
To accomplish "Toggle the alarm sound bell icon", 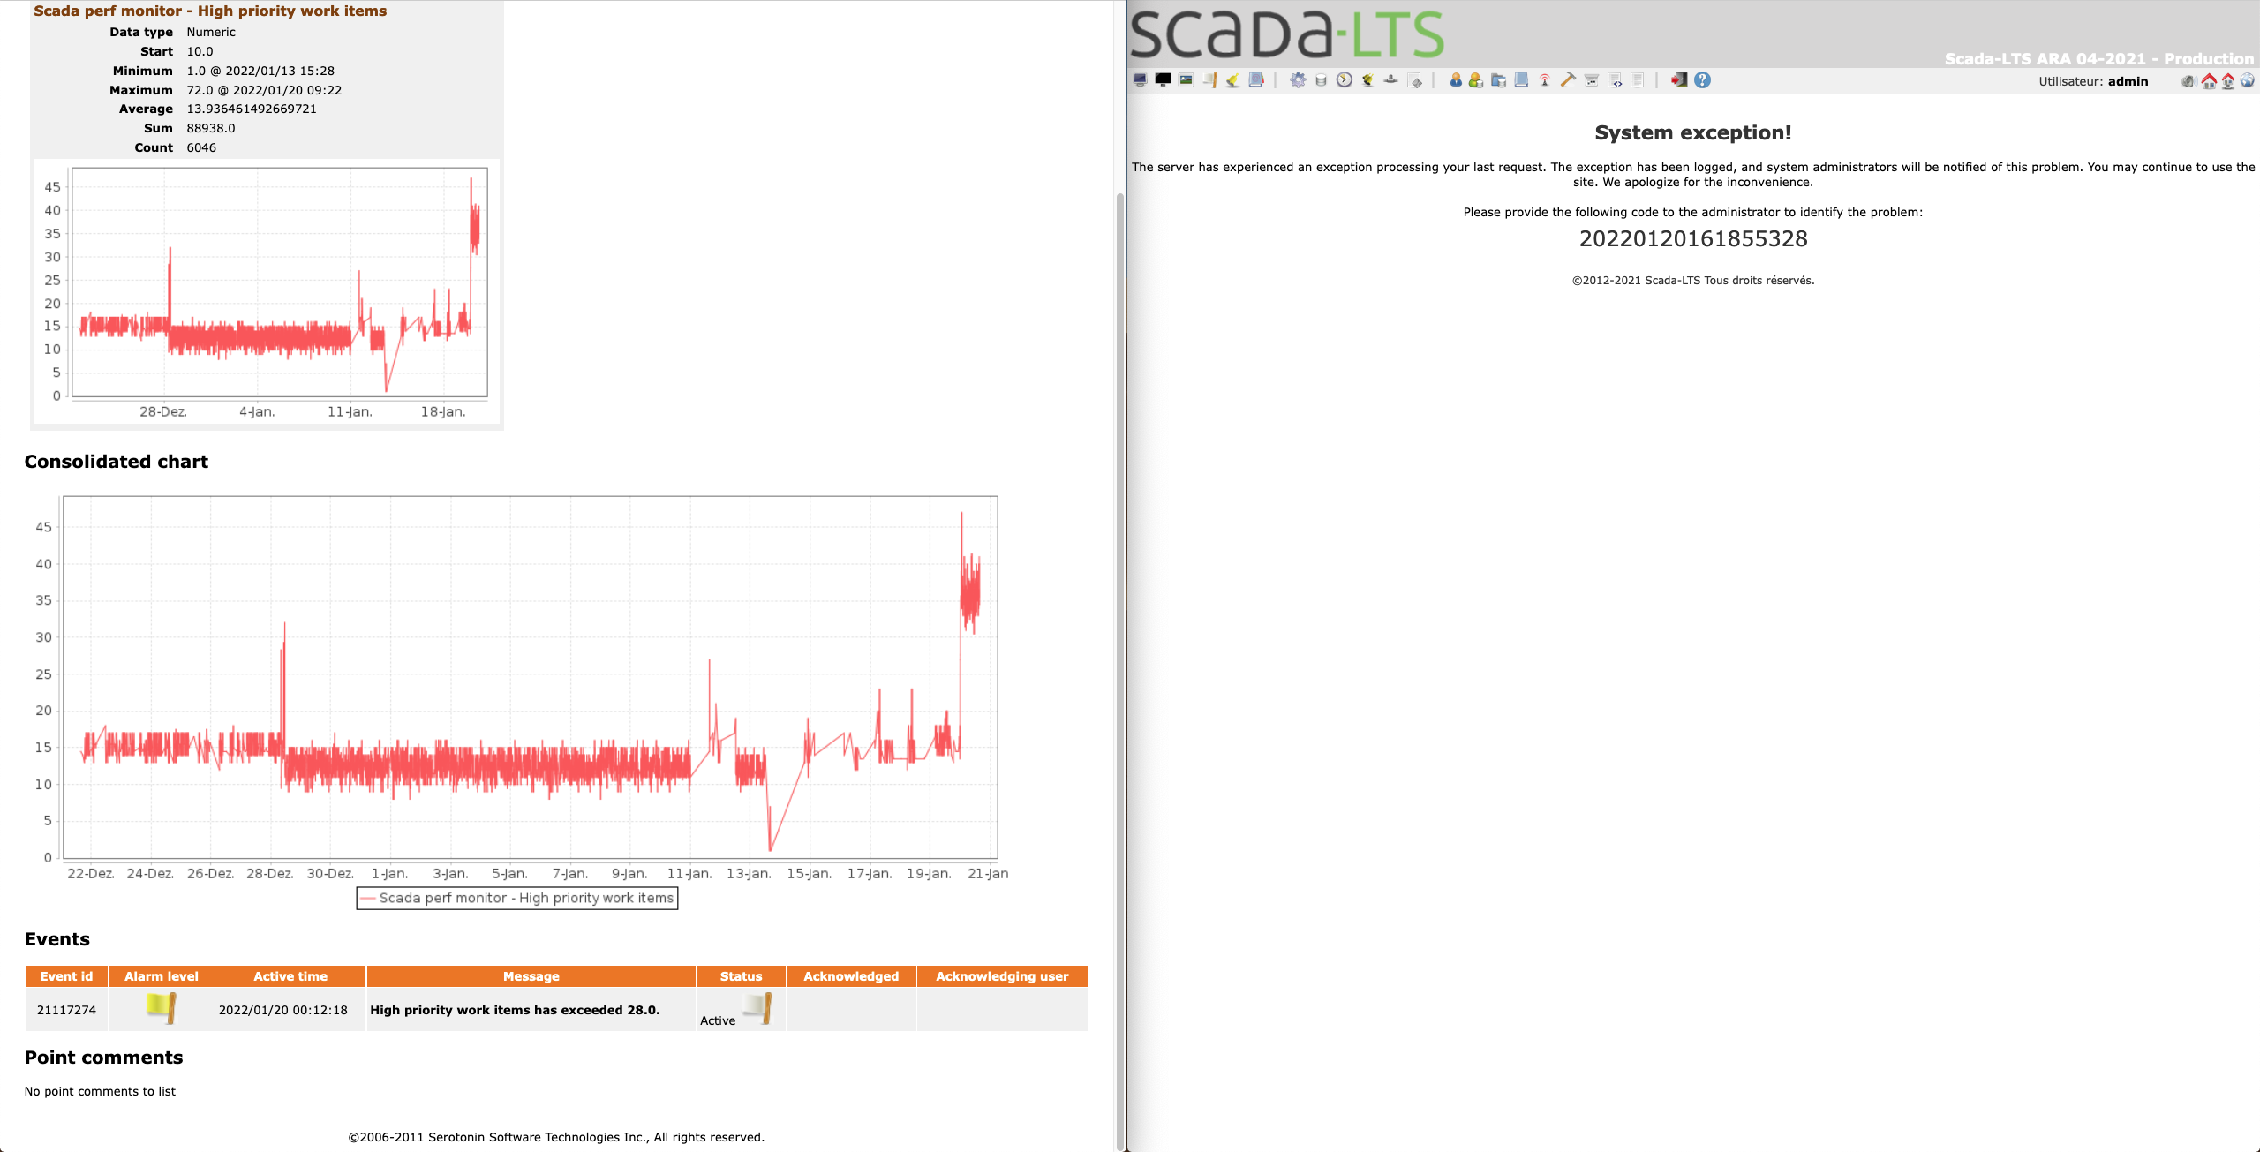I will click(x=1232, y=80).
